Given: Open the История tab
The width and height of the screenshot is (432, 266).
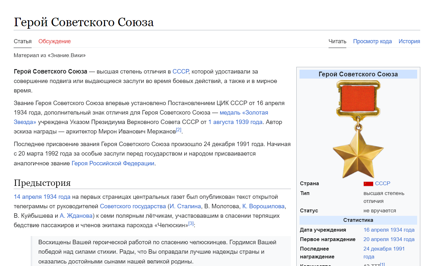Looking at the screenshot, I should [409, 41].
